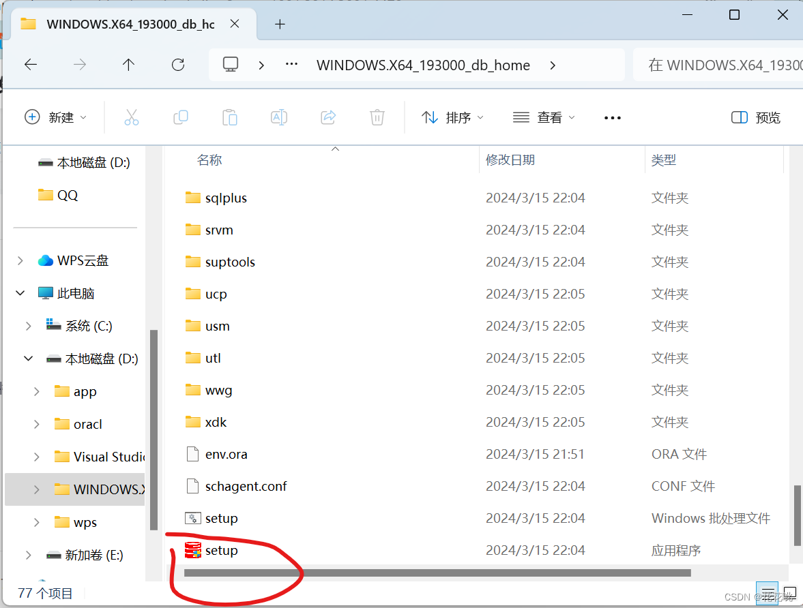Go back with the left arrow

point(31,65)
